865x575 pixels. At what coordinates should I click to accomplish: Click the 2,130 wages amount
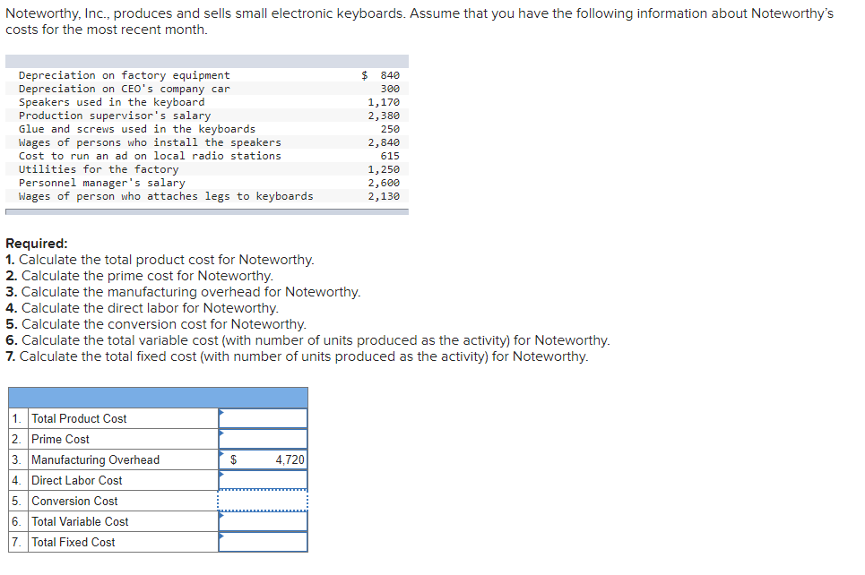pyautogui.click(x=384, y=196)
